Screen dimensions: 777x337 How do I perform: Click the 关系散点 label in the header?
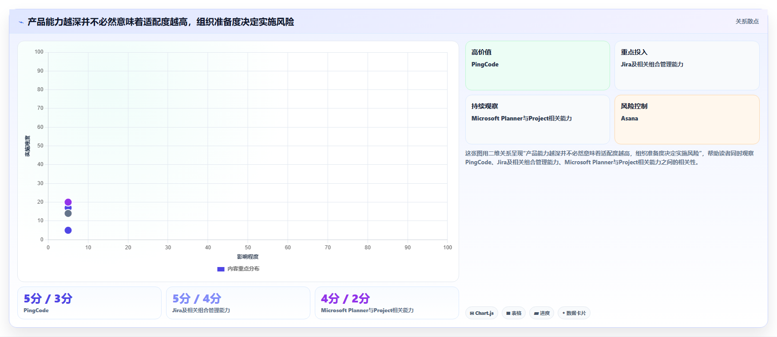point(747,21)
